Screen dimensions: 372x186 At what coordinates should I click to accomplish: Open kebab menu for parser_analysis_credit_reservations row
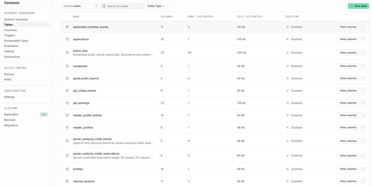point(363,156)
